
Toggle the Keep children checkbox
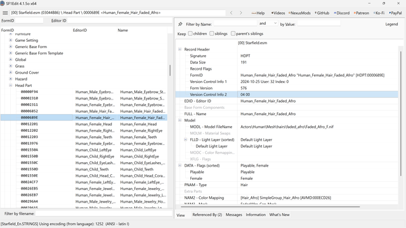coord(190,34)
